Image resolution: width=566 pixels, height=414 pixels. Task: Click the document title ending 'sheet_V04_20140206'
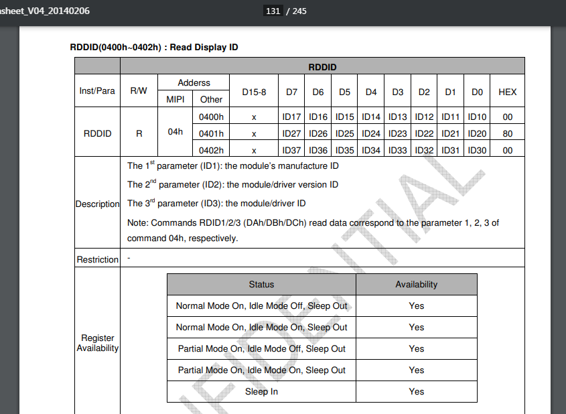tap(45, 11)
